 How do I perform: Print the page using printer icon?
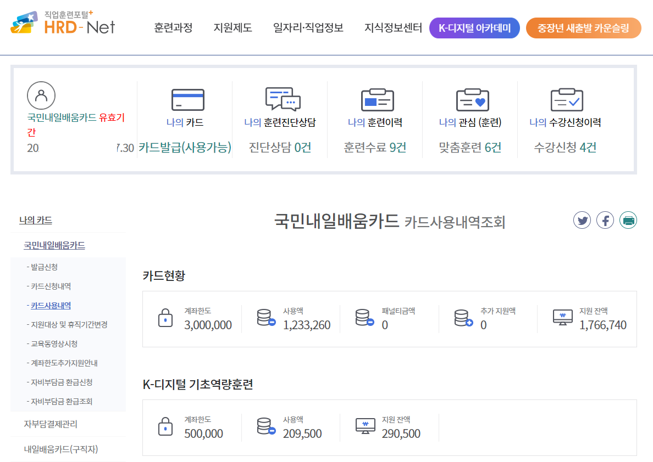tap(628, 219)
